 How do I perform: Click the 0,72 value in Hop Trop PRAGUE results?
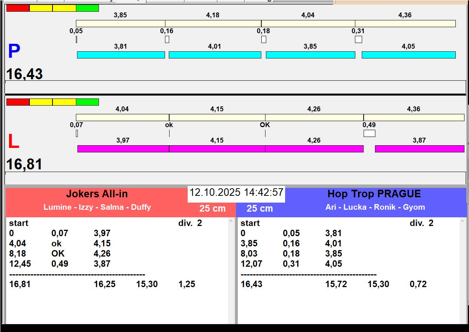point(418,284)
